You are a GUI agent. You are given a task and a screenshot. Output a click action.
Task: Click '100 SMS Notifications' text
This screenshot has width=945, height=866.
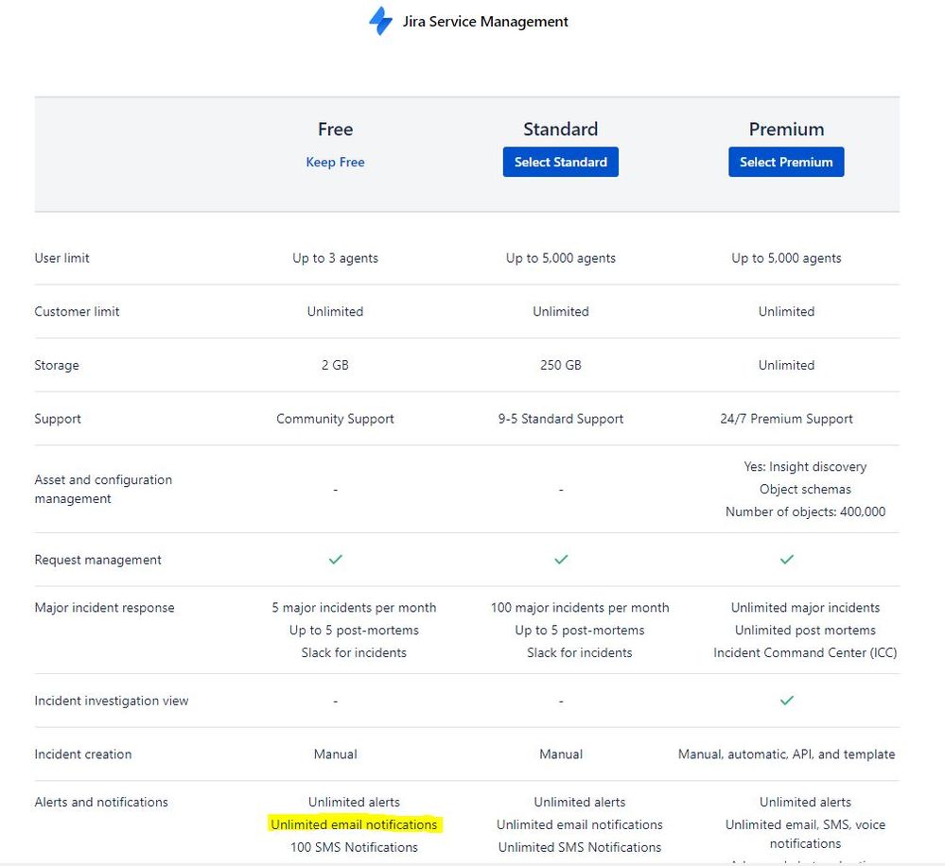pos(354,847)
